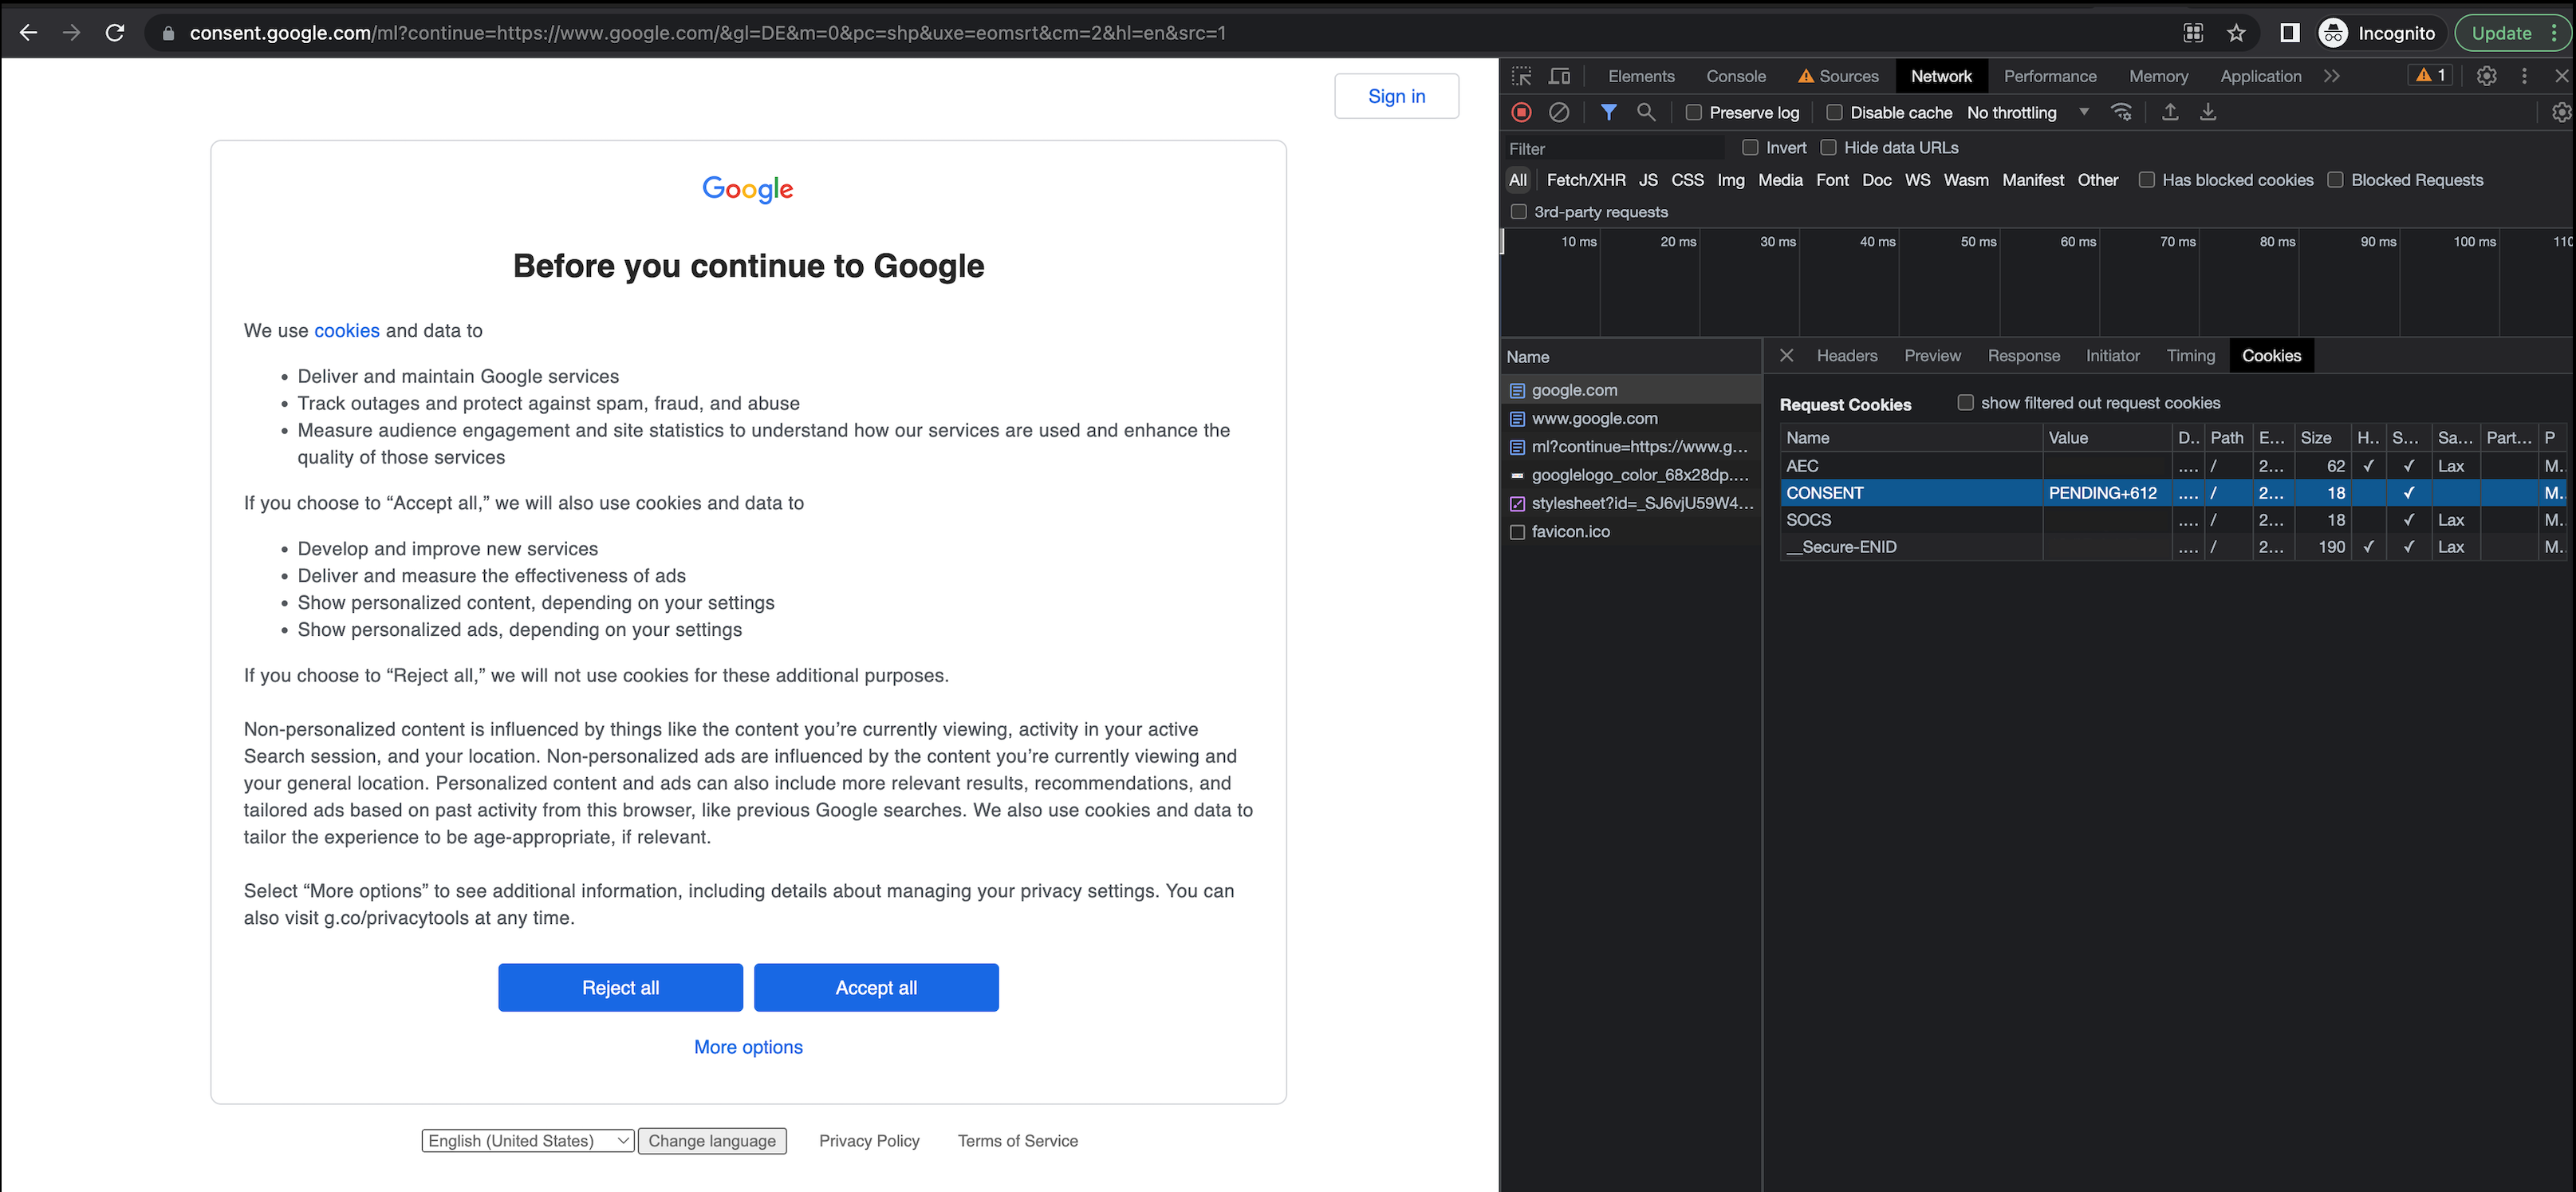Tick show filtered out request cookies

tap(1965, 402)
